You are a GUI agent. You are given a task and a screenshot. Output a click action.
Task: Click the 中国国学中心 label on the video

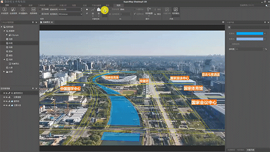pyautogui.click(x=70, y=89)
